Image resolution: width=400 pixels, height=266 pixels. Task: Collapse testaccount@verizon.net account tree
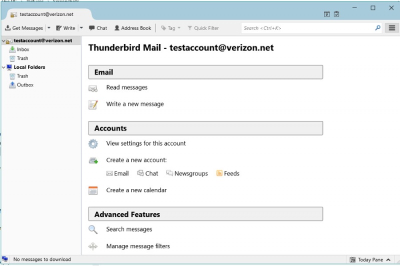[x=3, y=41]
